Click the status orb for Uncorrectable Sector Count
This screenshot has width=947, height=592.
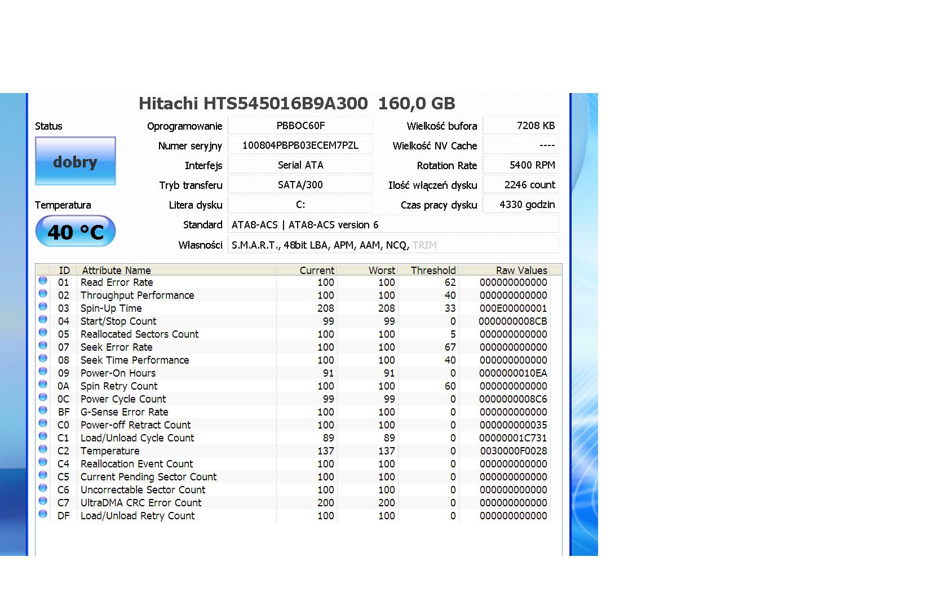click(43, 488)
